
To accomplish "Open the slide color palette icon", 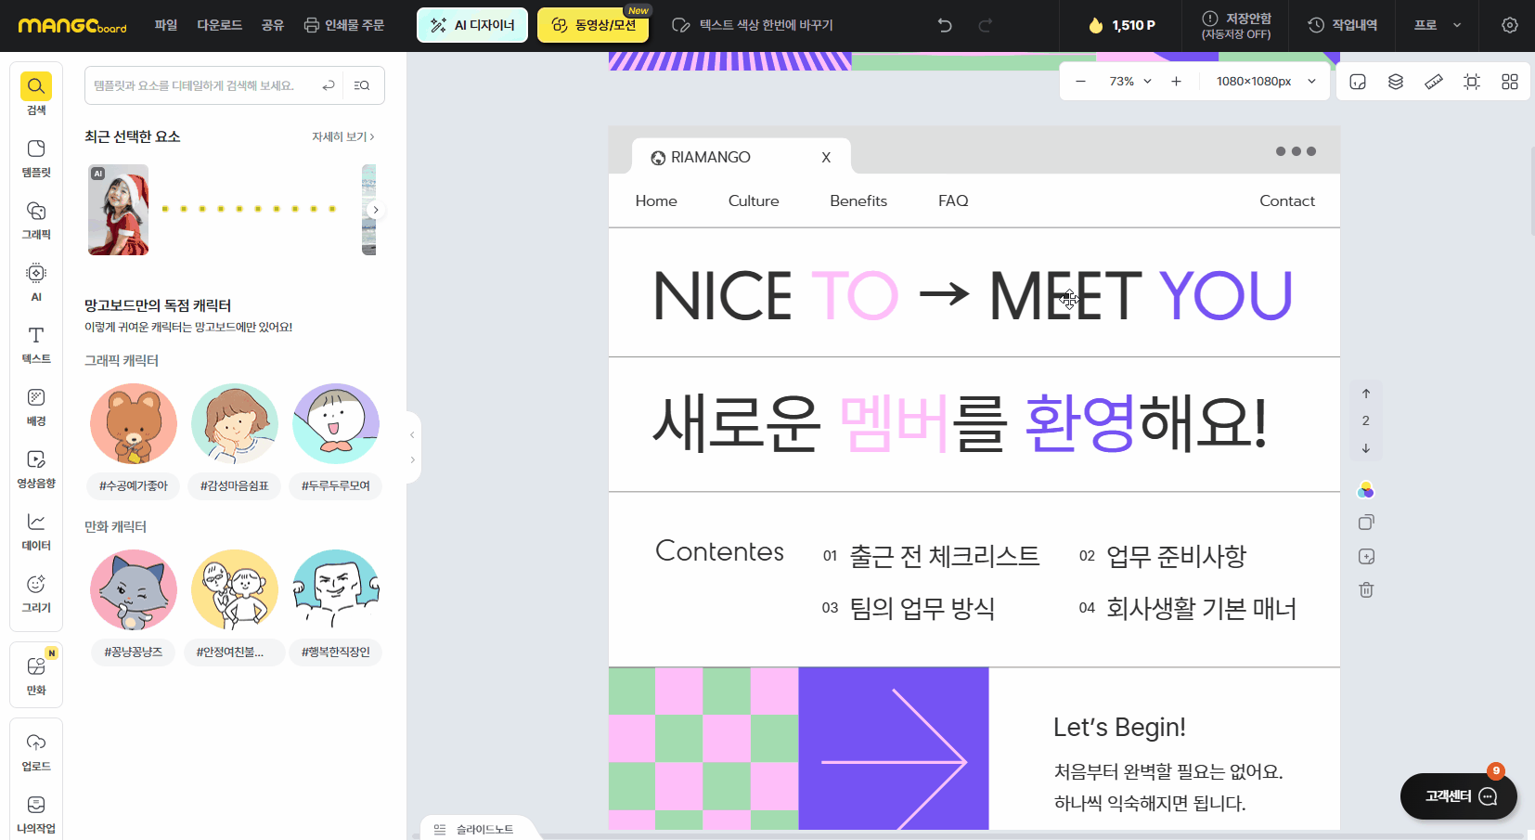I will coord(1366,490).
